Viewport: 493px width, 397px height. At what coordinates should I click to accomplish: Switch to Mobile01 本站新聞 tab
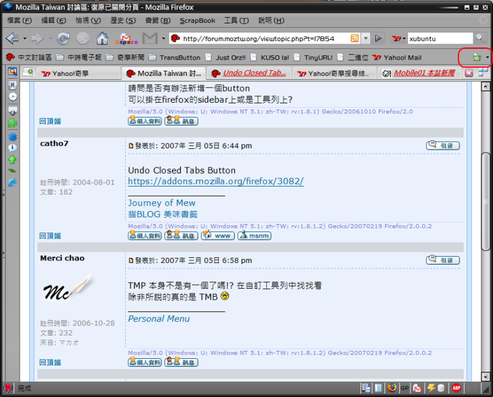[x=420, y=73]
